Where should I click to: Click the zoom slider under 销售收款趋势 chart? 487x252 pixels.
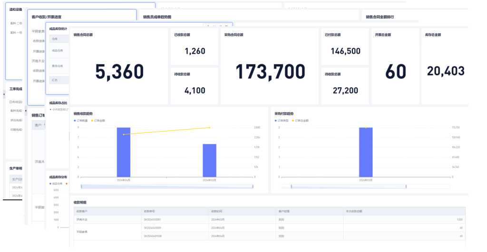tap(167, 187)
